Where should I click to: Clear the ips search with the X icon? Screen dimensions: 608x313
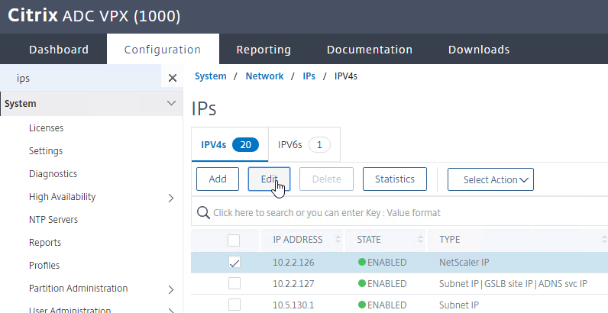[173, 78]
